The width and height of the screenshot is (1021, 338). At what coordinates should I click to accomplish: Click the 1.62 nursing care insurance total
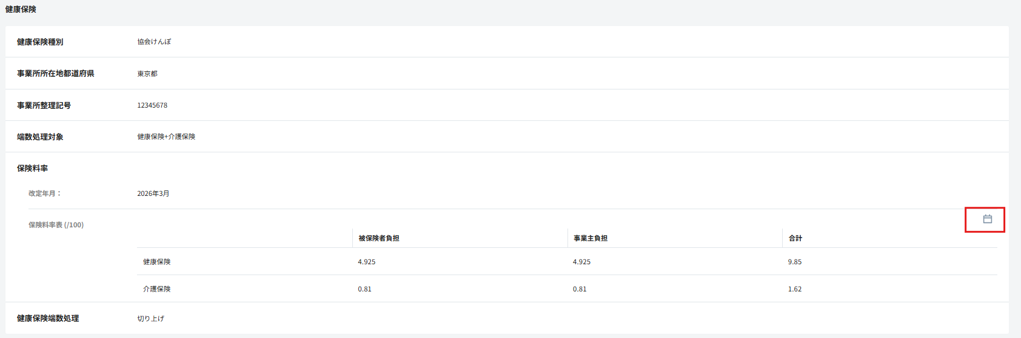click(x=795, y=289)
